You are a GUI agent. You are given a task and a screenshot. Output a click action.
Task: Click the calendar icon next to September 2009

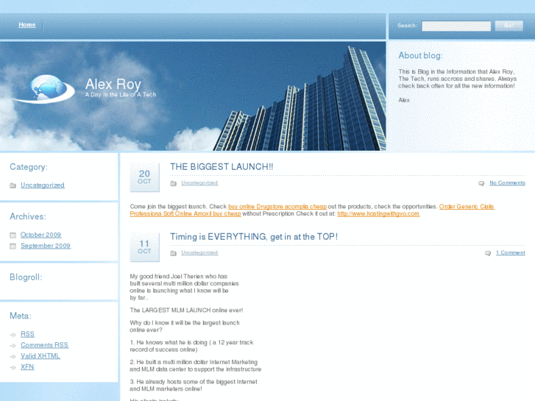click(13, 246)
